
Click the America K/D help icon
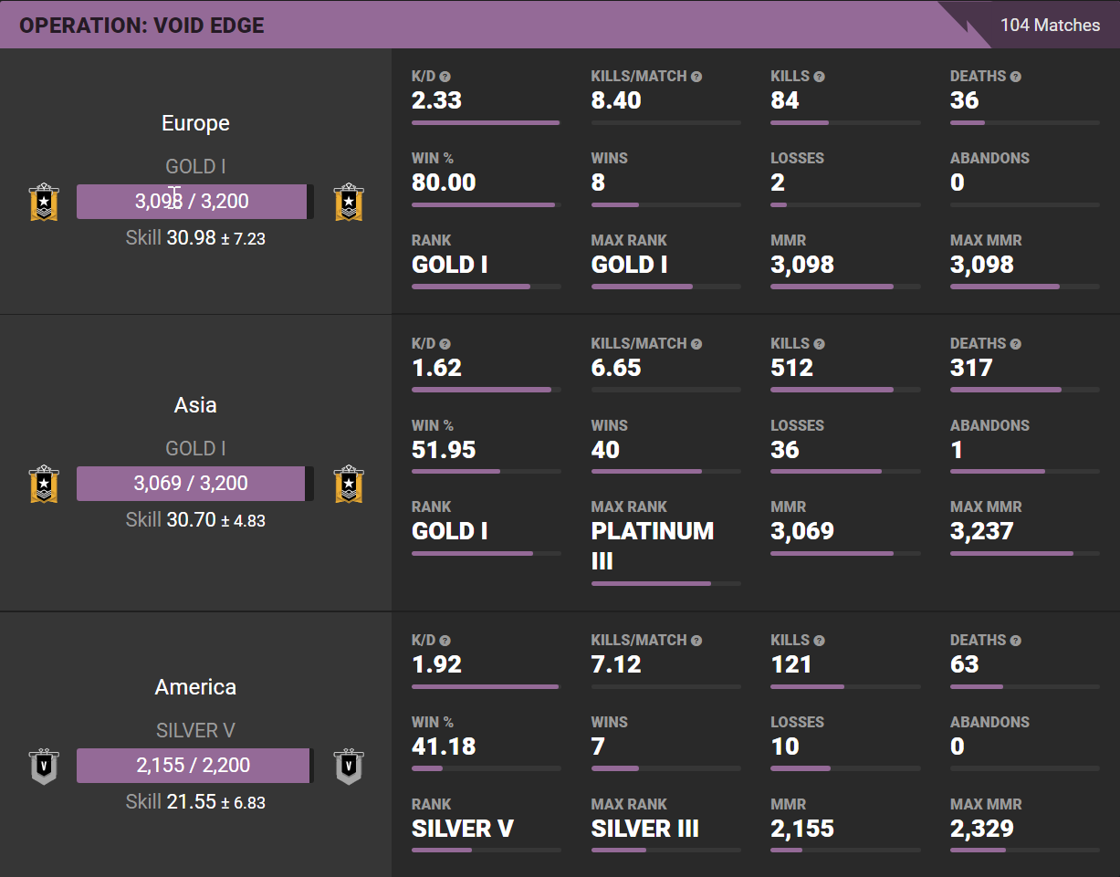tap(445, 641)
